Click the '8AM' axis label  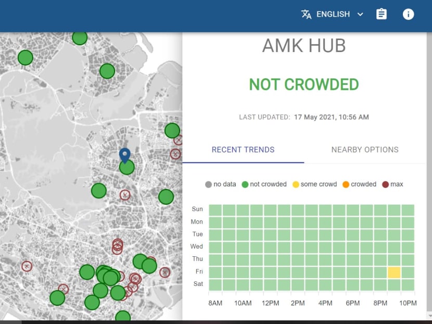tap(215, 303)
